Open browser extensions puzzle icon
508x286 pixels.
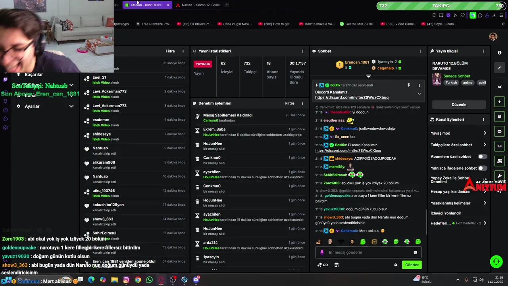click(x=480, y=15)
